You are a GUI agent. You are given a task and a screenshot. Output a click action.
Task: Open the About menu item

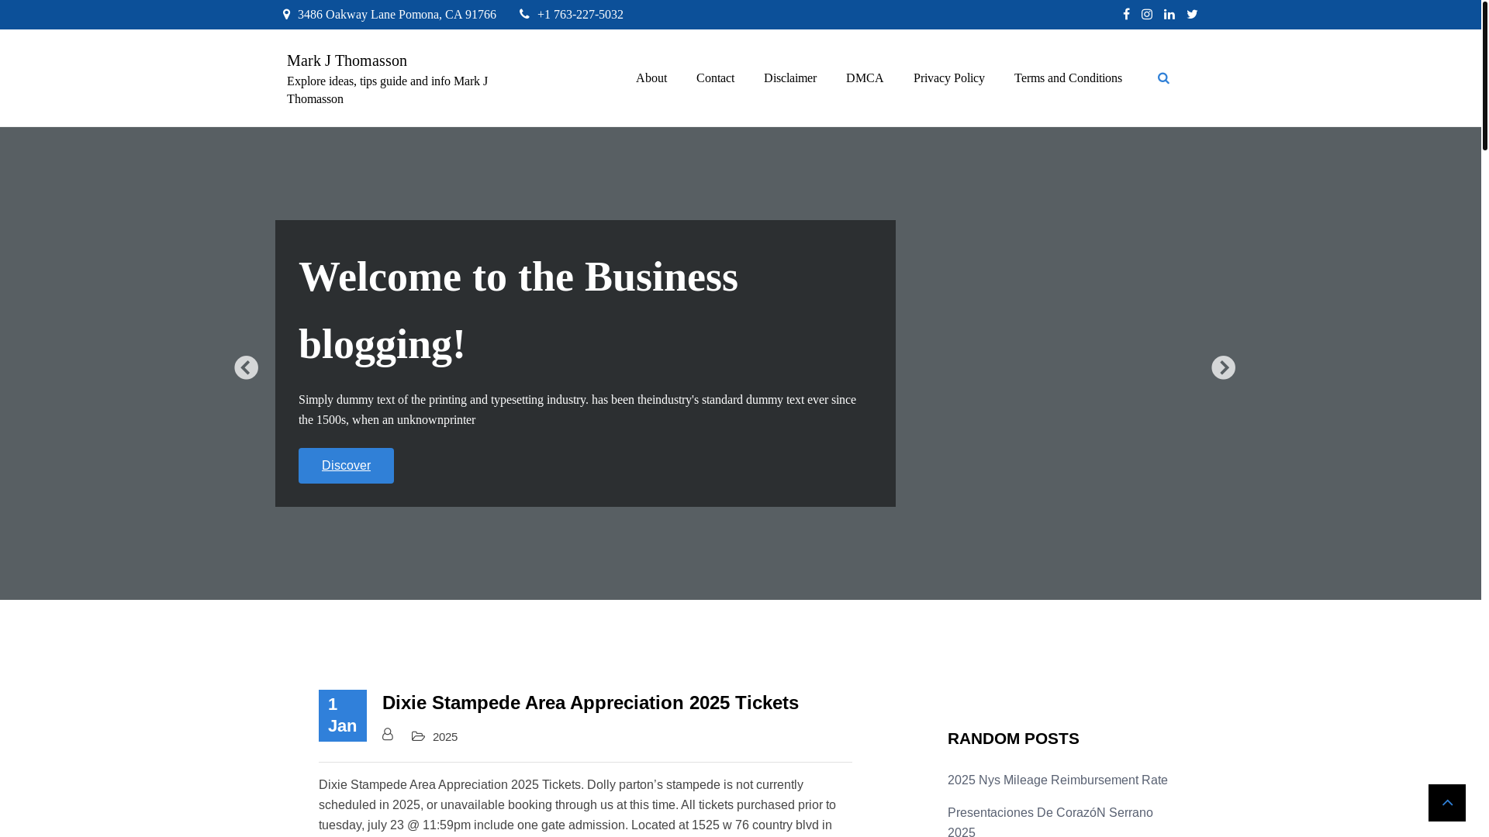[x=651, y=78]
